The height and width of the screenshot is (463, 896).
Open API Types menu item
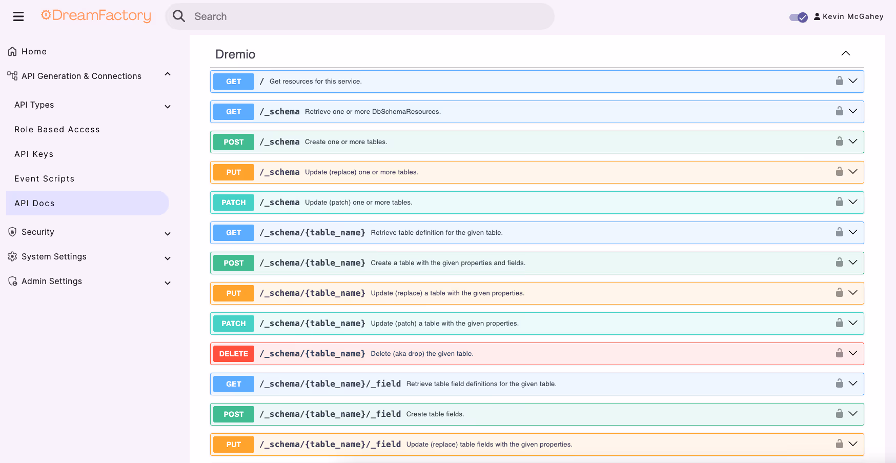click(34, 105)
